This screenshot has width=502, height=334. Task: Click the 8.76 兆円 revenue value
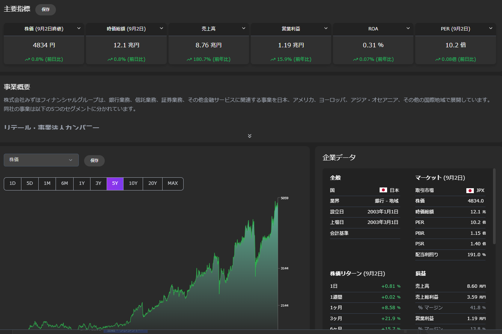pos(209,45)
